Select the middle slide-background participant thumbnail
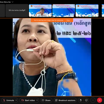This screenshot has height=104, width=104. (64, 10)
